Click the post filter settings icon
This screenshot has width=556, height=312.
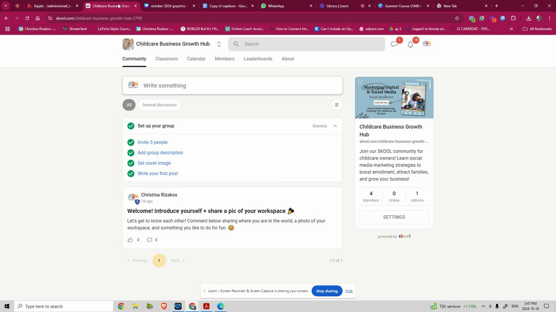tap(336, 105)
